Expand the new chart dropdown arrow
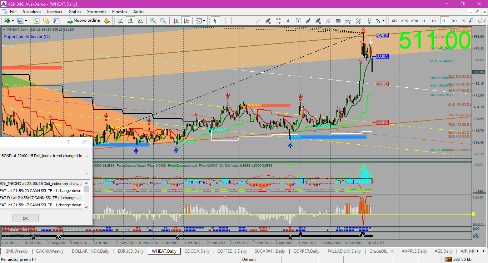Screen dimensions: 488x263 (x=13, y=21)
